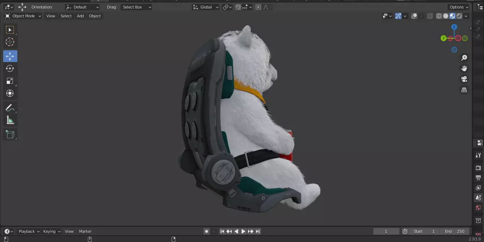Open the Output properties tab
The image size is (484, 242).
click(478, 178)
